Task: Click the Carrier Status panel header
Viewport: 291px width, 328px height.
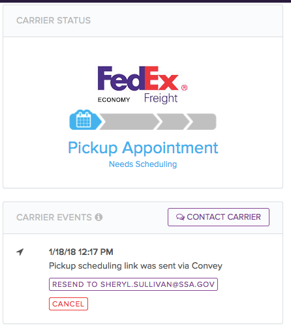Action: click(x=143, y=21)
